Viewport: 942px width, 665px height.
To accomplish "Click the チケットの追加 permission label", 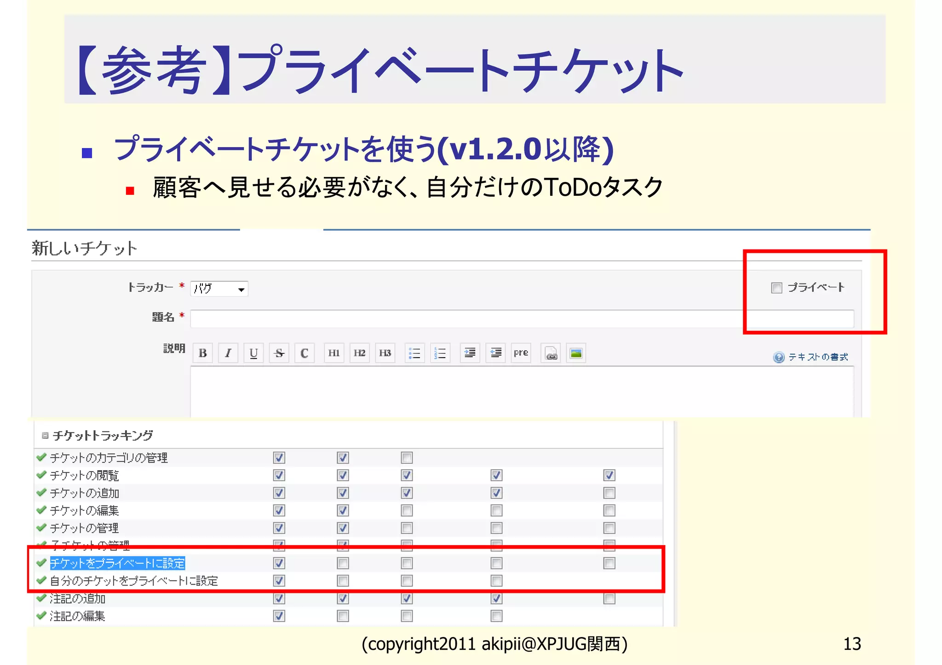I will point(84,493).
